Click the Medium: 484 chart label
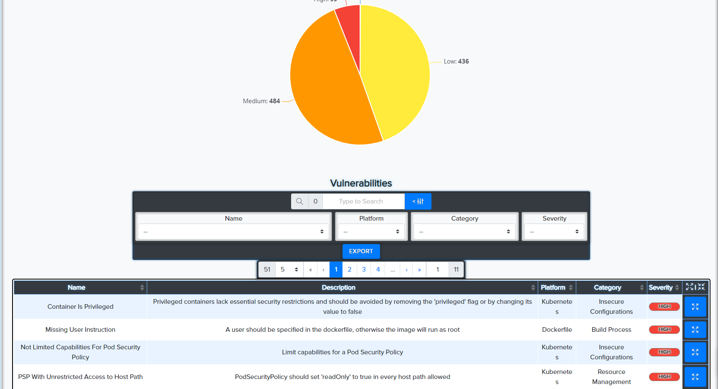 pyautogui.click(x=261, y=101)
